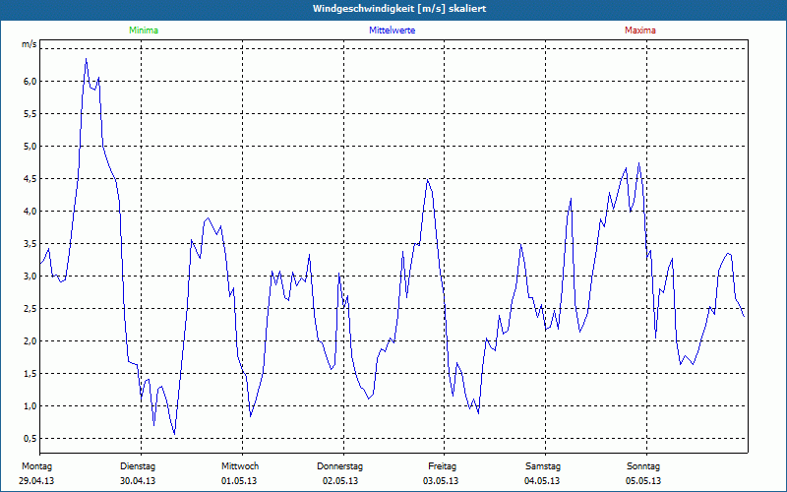Click the 2,5 y-axis value
The height and width of the screenshot is (492, 787).
[30, 309]
